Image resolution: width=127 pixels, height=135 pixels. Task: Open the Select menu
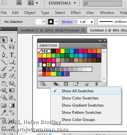tap(60, 13)
